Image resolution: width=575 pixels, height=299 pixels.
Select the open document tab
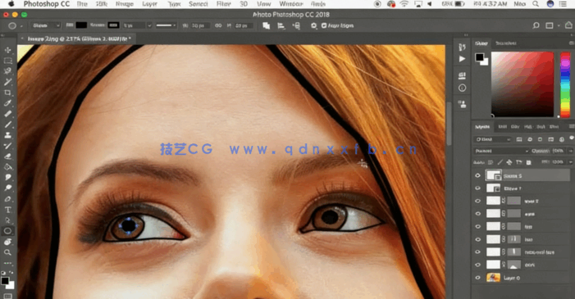pyautogui.click(x=77, y=39)
